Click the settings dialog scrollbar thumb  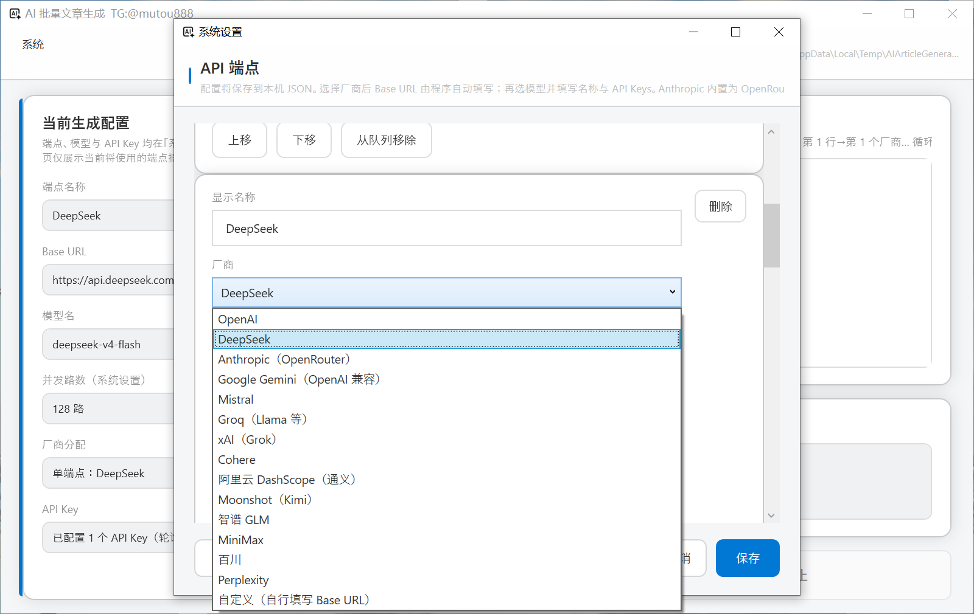coord(771,235)
